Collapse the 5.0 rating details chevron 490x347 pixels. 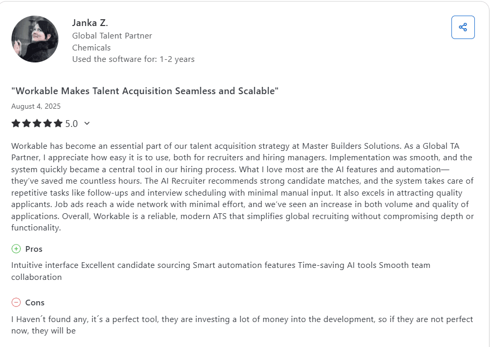pyautogui.click(x=87, y=124)
